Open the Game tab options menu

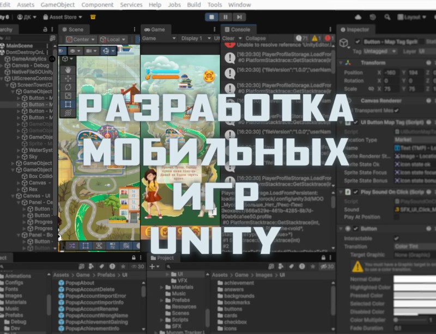(214, 29)
